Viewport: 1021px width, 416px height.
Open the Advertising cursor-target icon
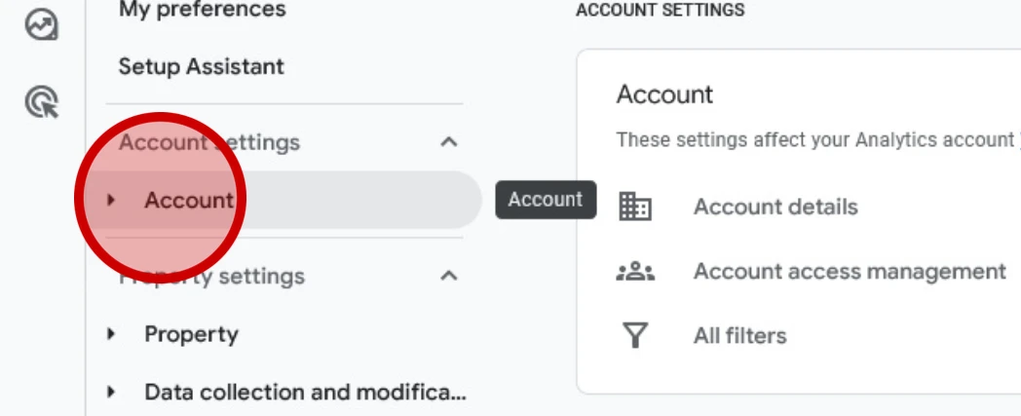click(42, 103)
